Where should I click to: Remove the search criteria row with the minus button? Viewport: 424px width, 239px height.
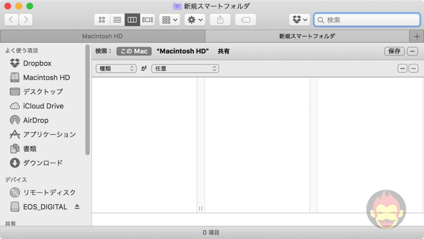402,68
